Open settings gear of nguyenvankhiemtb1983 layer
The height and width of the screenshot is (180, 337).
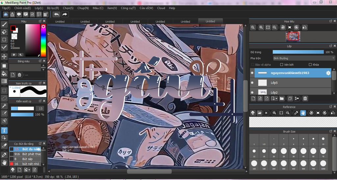click(x=328, y=73)
